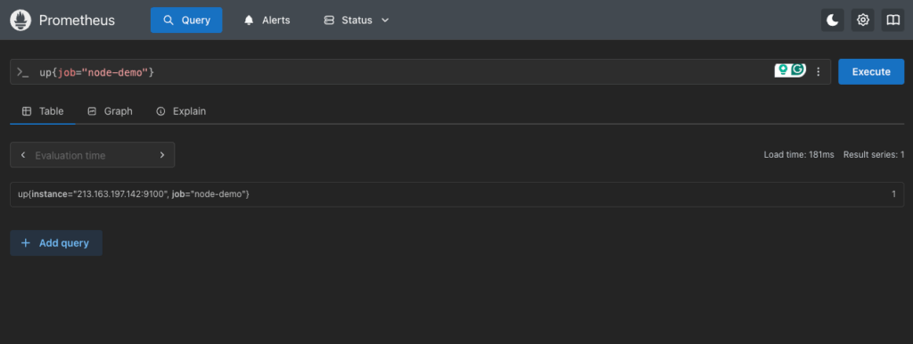Click the 'Load time: 181ms' text
The image size is (913, 344).
(799, 155)
